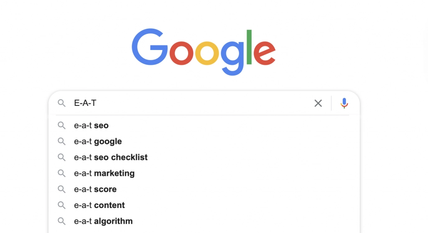The image size is (428, 233).
Task: Click the voice search microphone icon
Action: (344, 103)
